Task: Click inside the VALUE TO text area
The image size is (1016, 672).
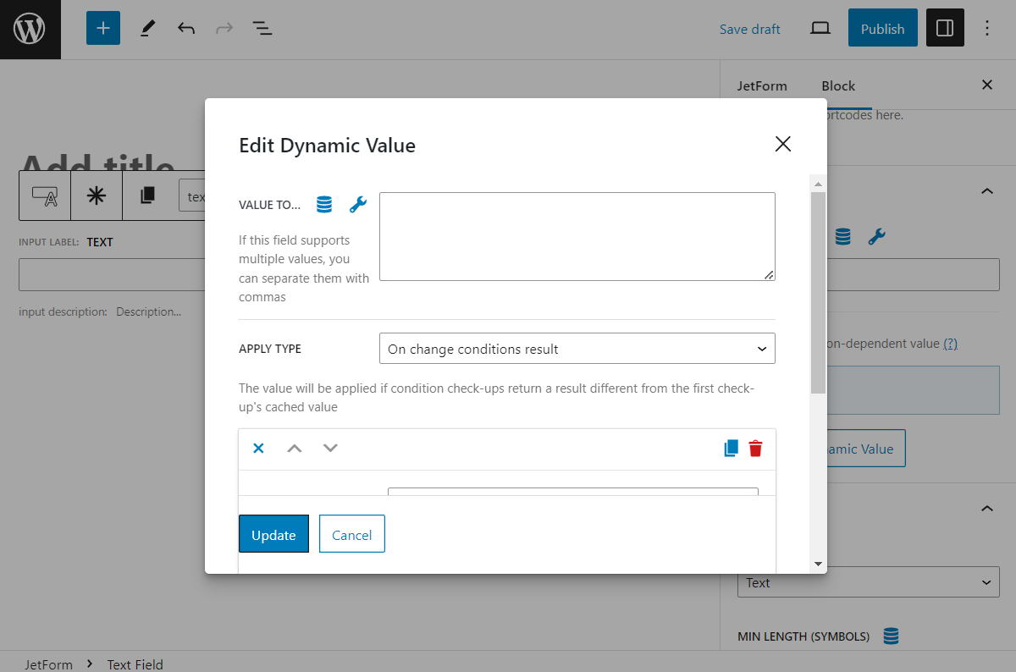Action: (577, 236)
